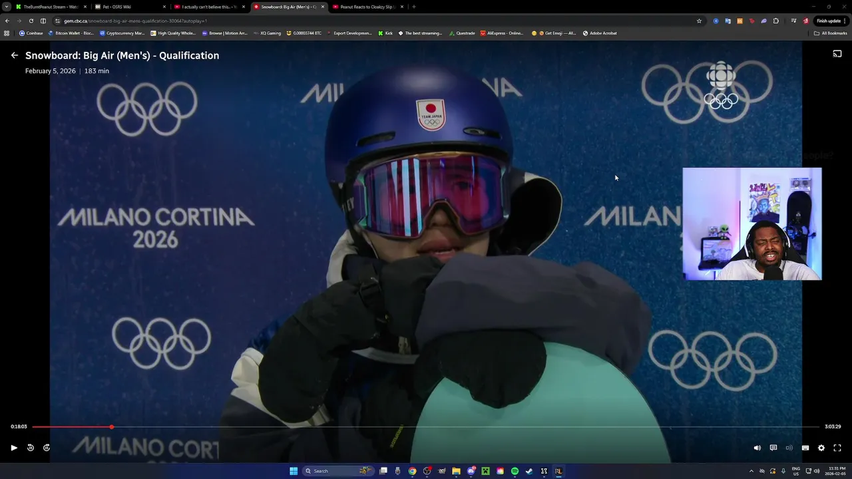Open the Cryptocurrency Market bookmark
The image size is (852, 479).
coord(122,33)
